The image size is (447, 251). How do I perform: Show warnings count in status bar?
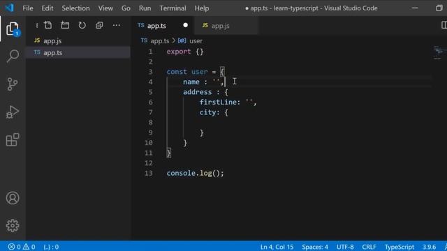(x=29, y=247)
